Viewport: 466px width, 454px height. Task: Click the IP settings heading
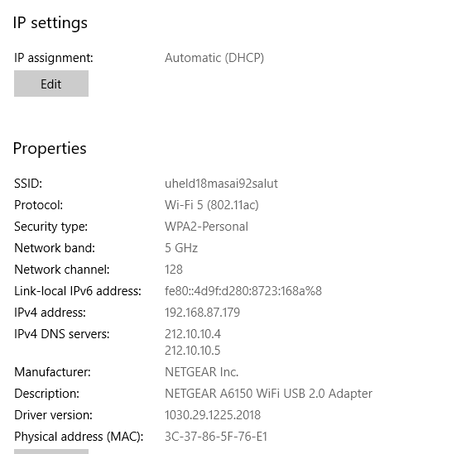50,23
